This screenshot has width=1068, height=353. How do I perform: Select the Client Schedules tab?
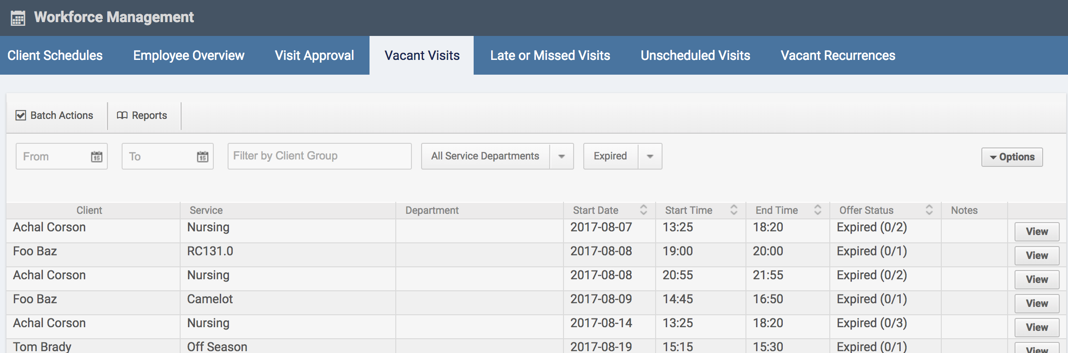[x=55, y=56]
